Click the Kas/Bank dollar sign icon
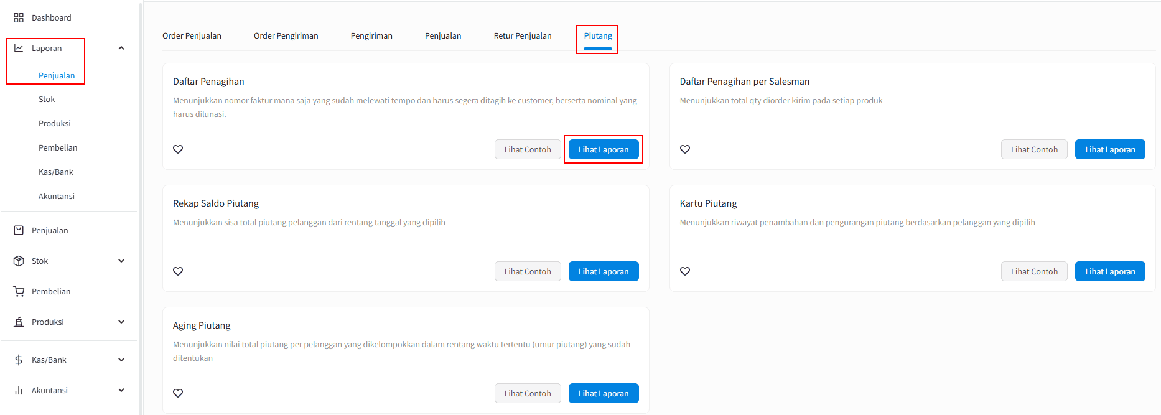Viewport: 1161px width, 415px height. pyautogui.click(x=19, y=360)
